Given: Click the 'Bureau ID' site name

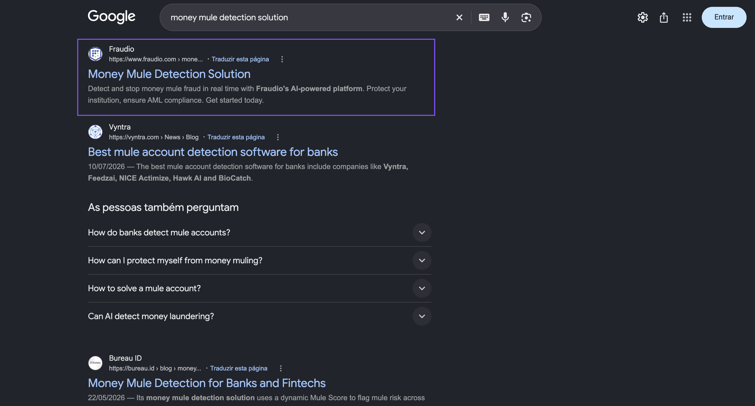Looking at the screenshot, I should [x=125, y=358].
